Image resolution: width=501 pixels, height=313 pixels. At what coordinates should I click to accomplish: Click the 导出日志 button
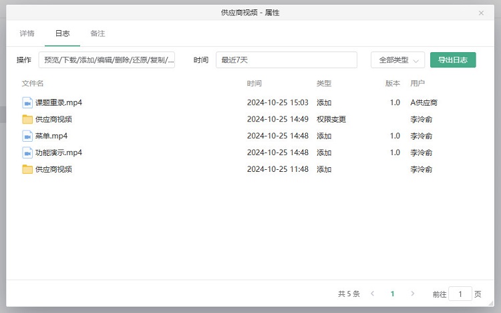[452, 60]
